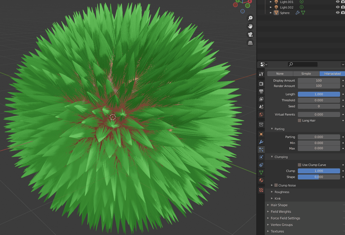Click the camera view icon in viewport
Viewport: 345px width, 235px height.
point(250,35)
